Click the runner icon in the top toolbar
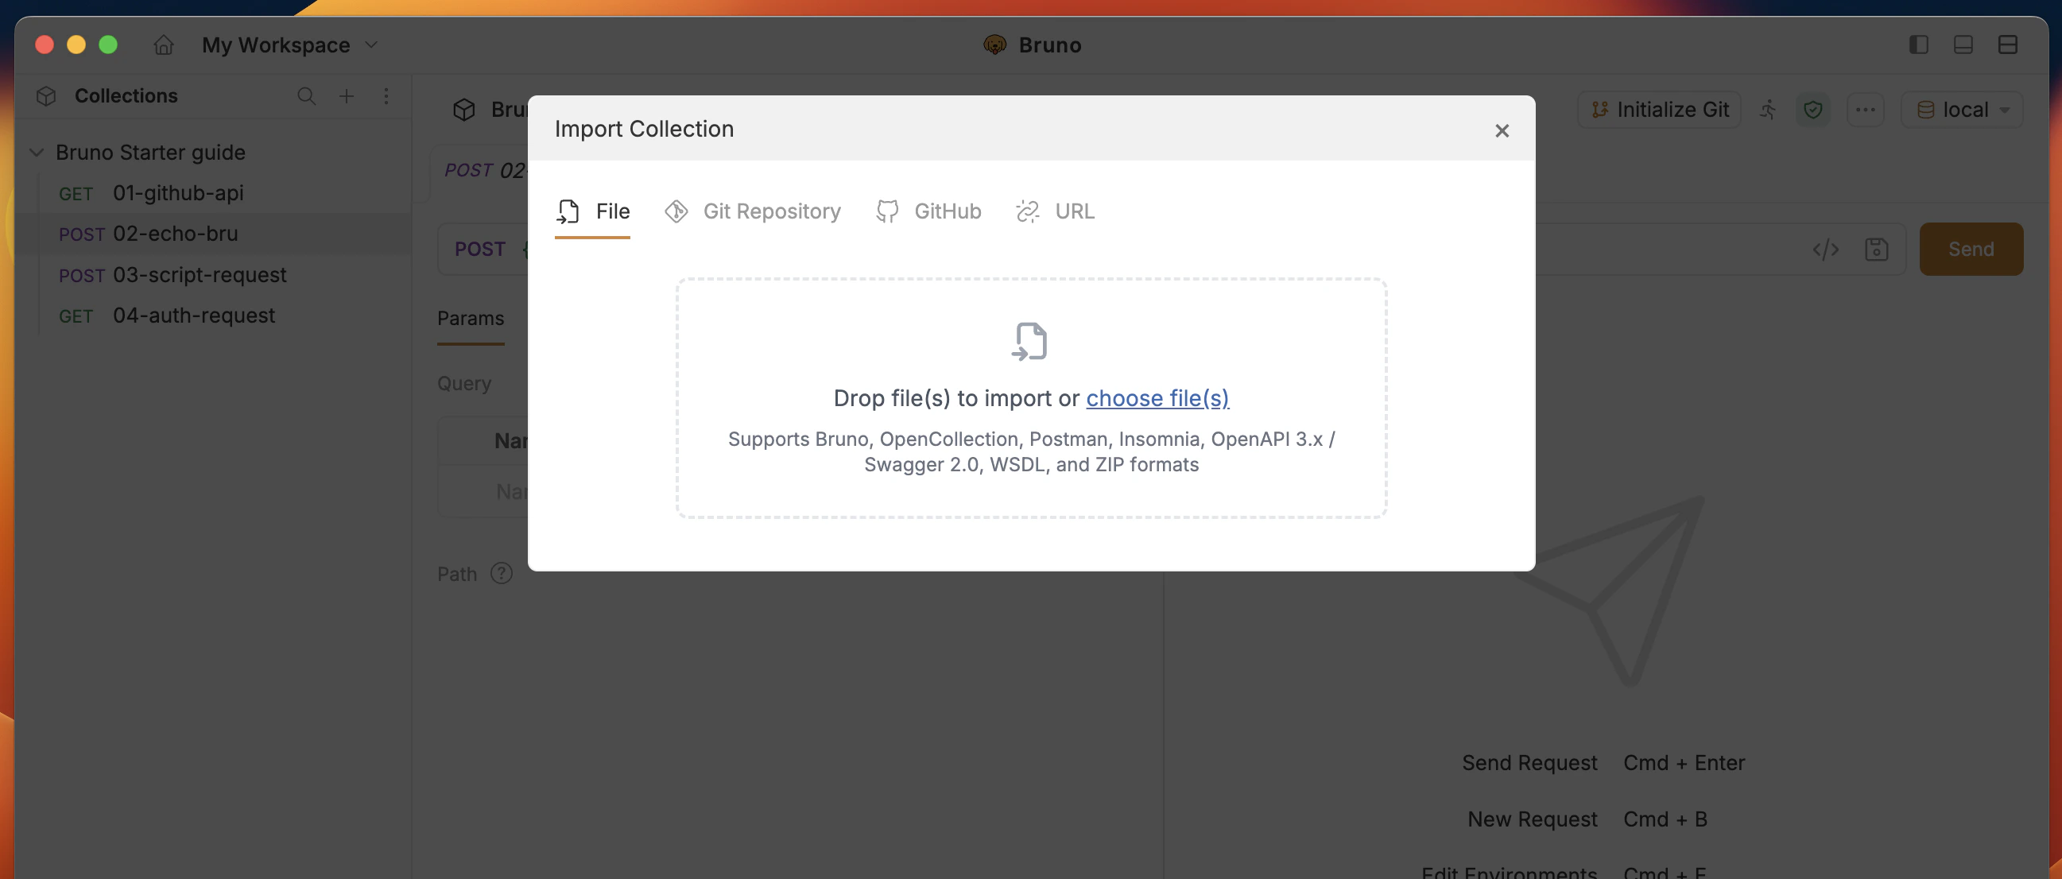Screen dimensions: 2062x879 coord(1769,110)
